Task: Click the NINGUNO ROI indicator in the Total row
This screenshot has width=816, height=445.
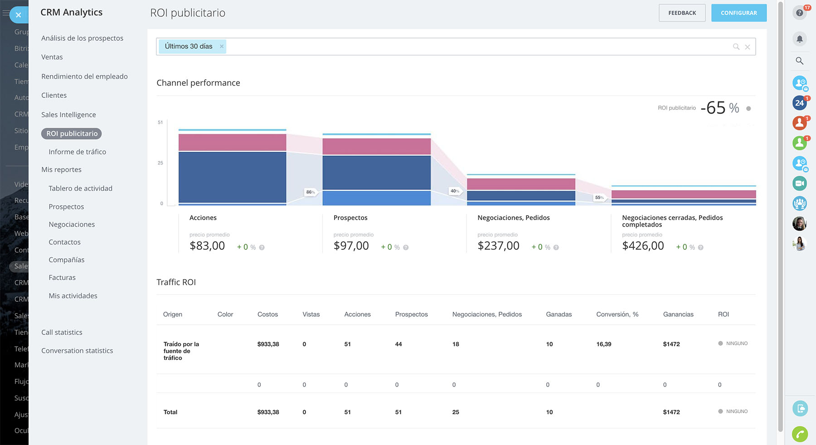Action: (x=733, y=411)
